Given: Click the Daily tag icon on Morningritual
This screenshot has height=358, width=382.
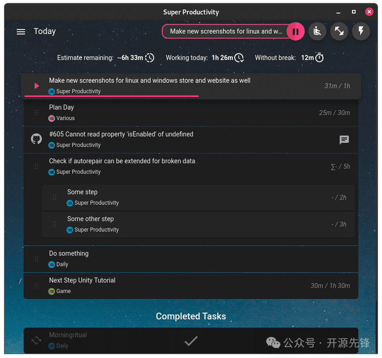Looking at the screenshot, I should click(x=52, y=346).
